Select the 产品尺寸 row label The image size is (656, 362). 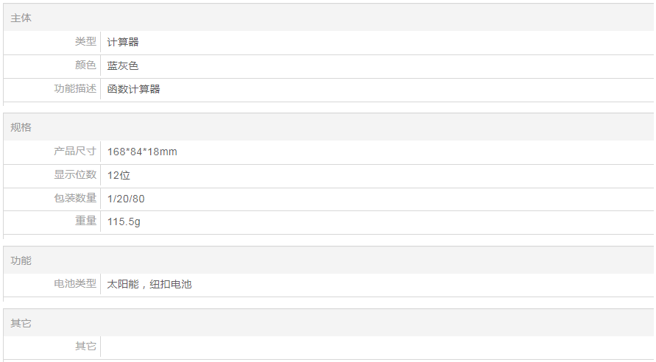(75, 152)
